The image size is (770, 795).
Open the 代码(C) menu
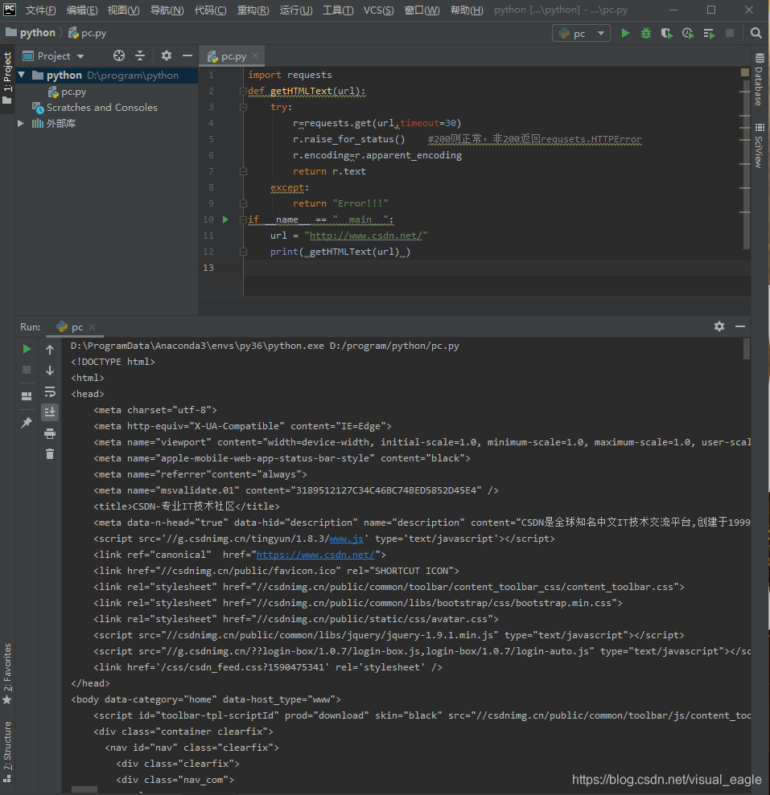[210, 10]
